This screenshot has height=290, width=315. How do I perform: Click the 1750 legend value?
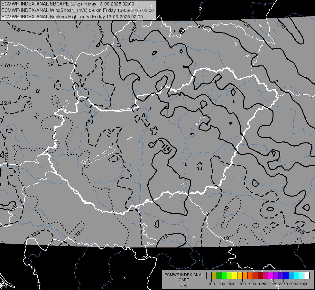tap(273, 284)
